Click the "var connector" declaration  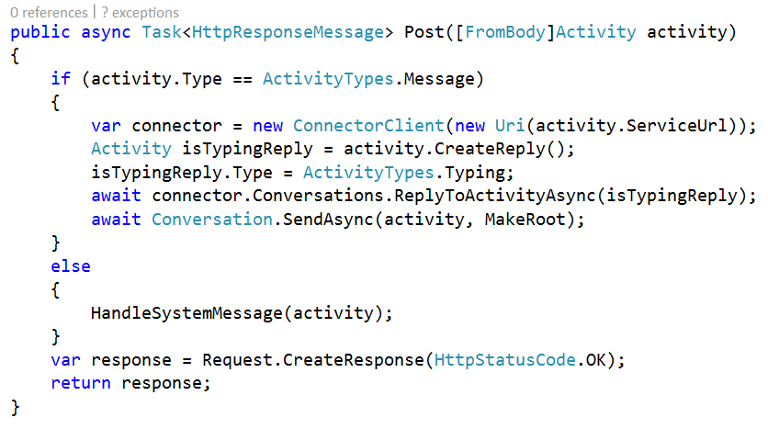tap(156, 126)
